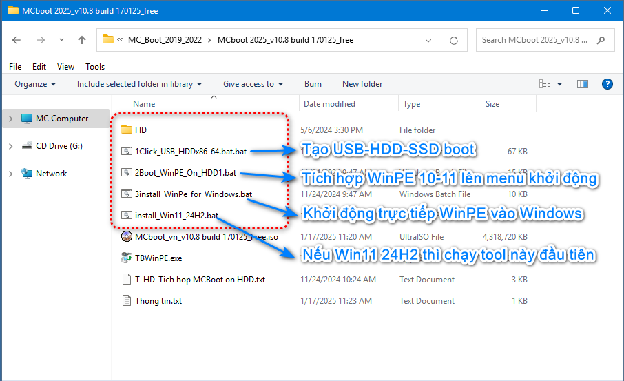Select the HD folder icon
The width and height of the screenshot is (624, 381).
pos(126,130)
